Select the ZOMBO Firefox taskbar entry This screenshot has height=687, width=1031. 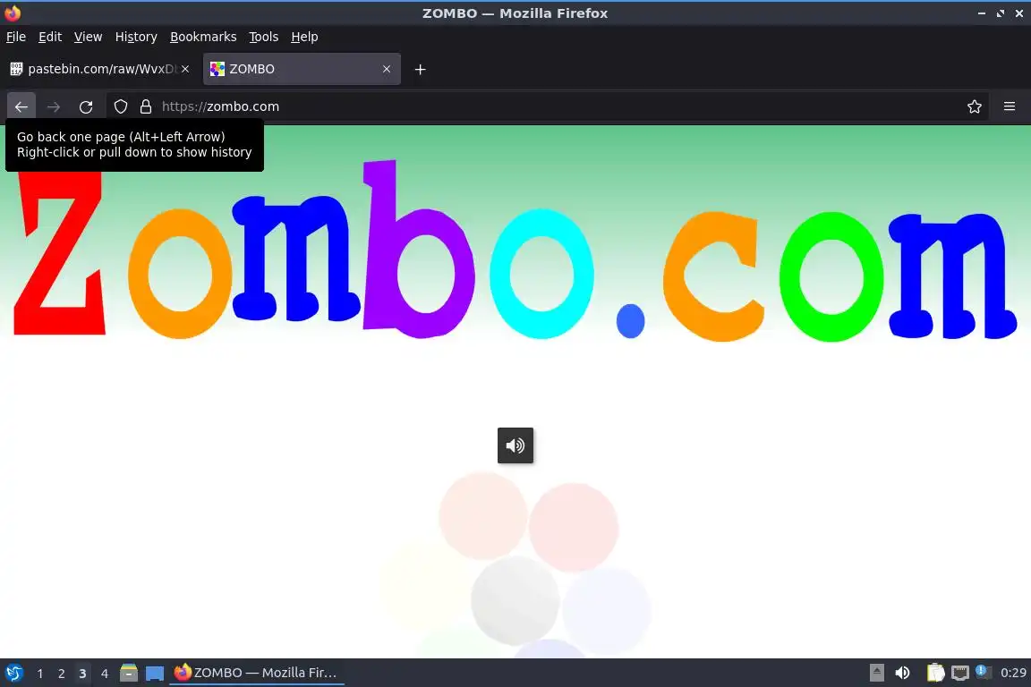coord(257,674)
